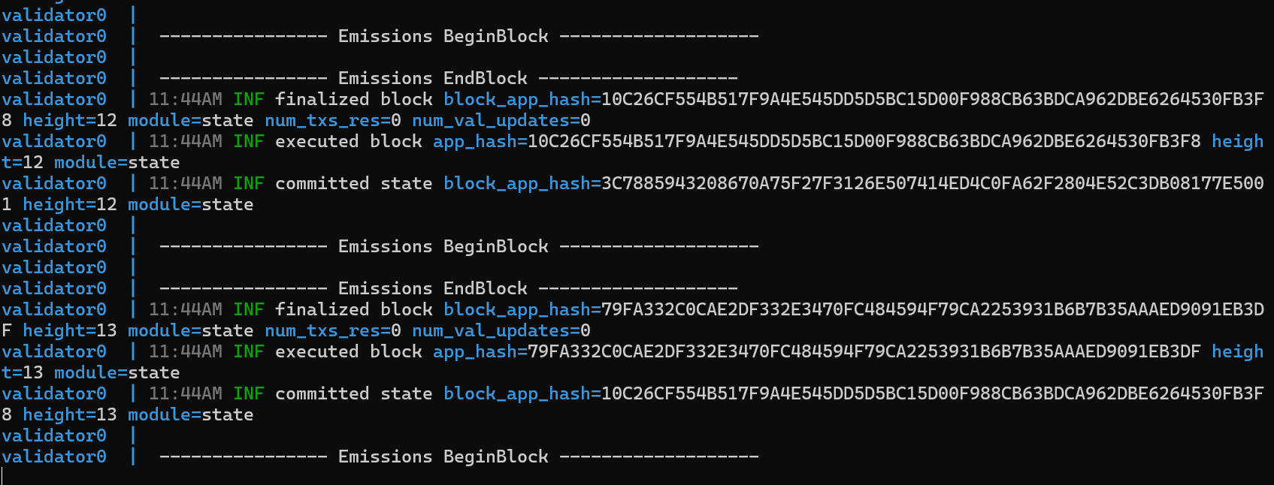Screen dimensions: 1274x485
Task: Click num_val_updates=0 on the height=12 line
Action: tap(501, 120)
